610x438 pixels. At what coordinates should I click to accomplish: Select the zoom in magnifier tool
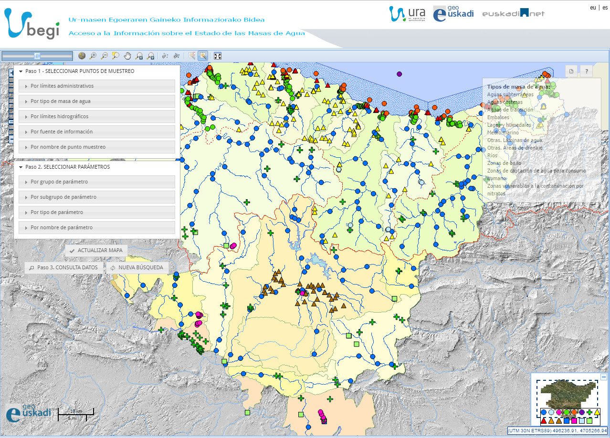93,56
